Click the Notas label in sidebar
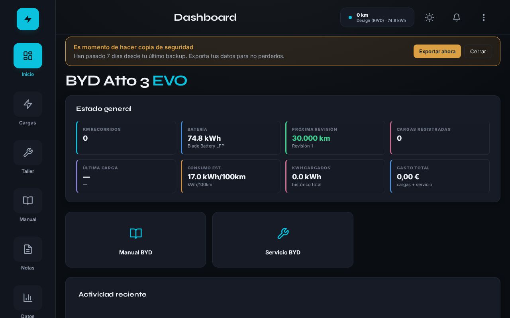This screenshot has width=510, height=318. [x=28, y=268]
